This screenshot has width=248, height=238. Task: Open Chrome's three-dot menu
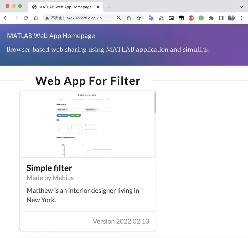pos(241,18)
